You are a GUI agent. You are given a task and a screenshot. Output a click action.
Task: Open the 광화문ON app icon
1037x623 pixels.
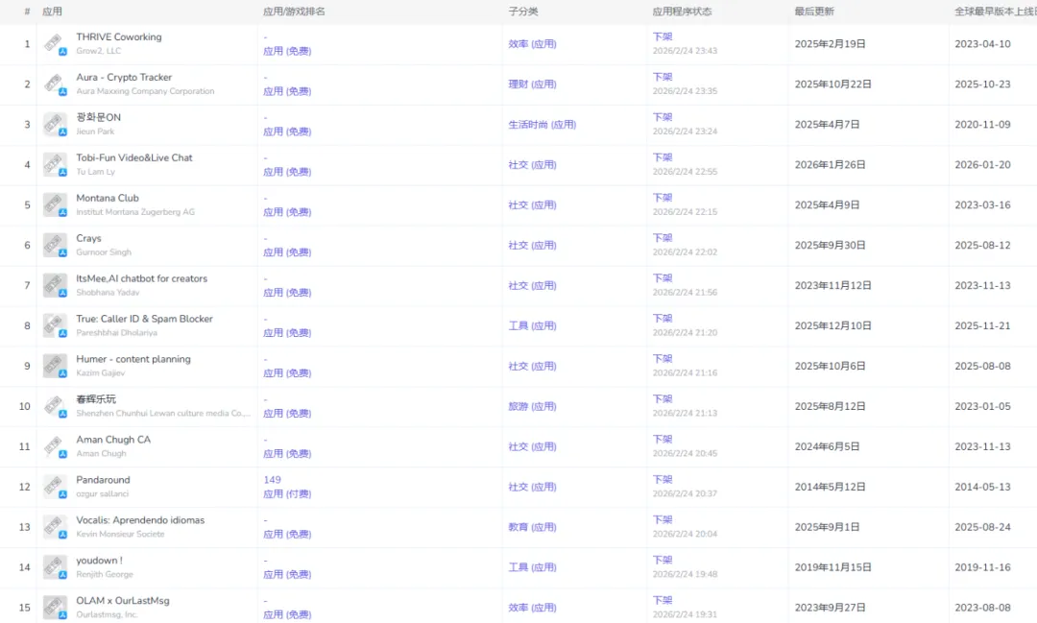55,125
